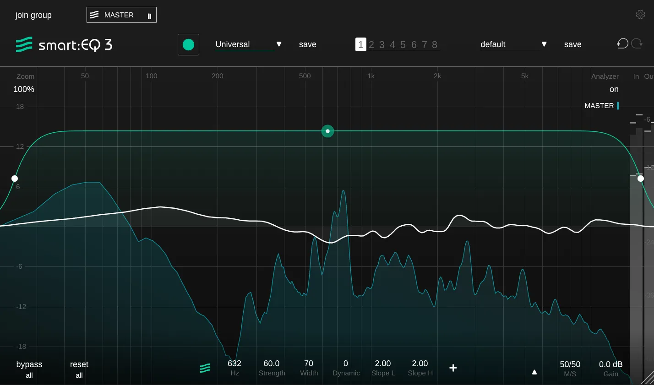Open the Universal profile dropdown
654x385 pixels.
tap(279, 44)
